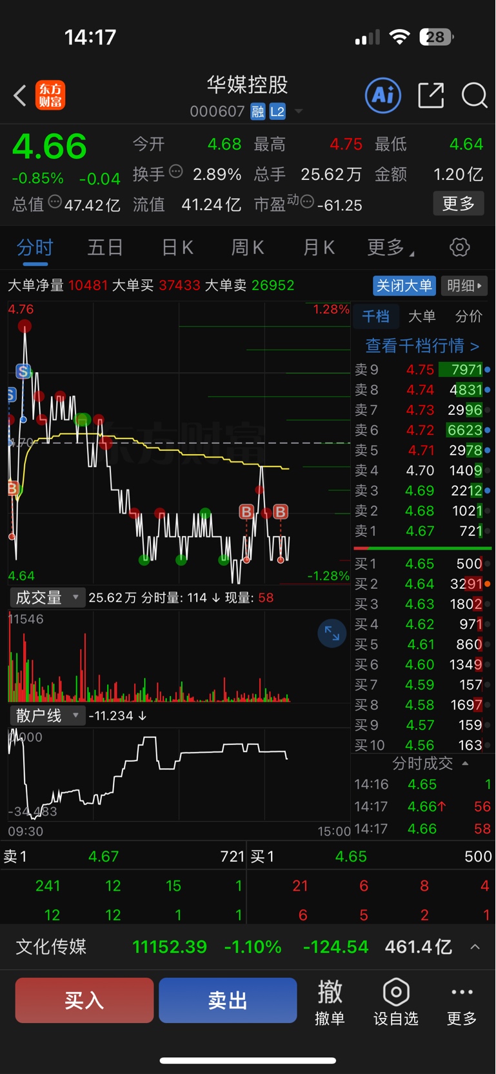Select 买1 row in order book
The image size is (496, 1074).
[422, 564]
